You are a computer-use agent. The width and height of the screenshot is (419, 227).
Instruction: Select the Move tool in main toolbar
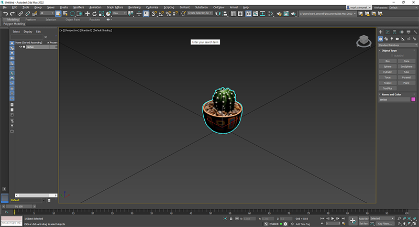point(87,14)
